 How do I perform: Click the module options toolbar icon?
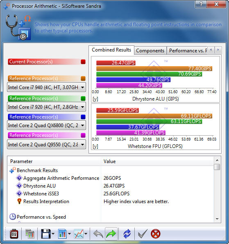click(x=14, y=234)
